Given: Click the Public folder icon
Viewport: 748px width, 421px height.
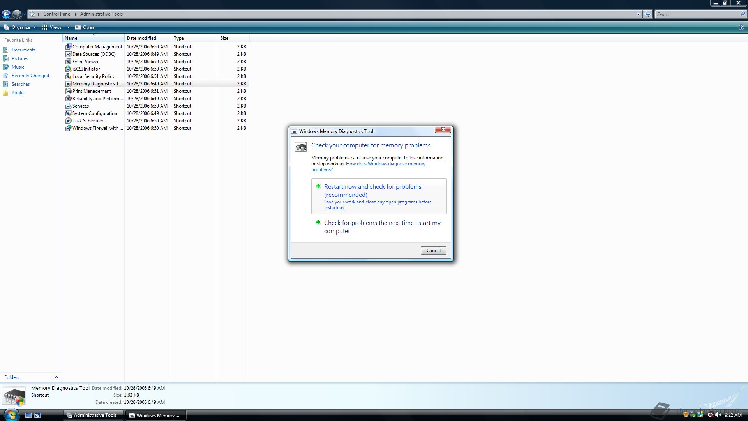Looking at the screenshot, I should point(5,92).
